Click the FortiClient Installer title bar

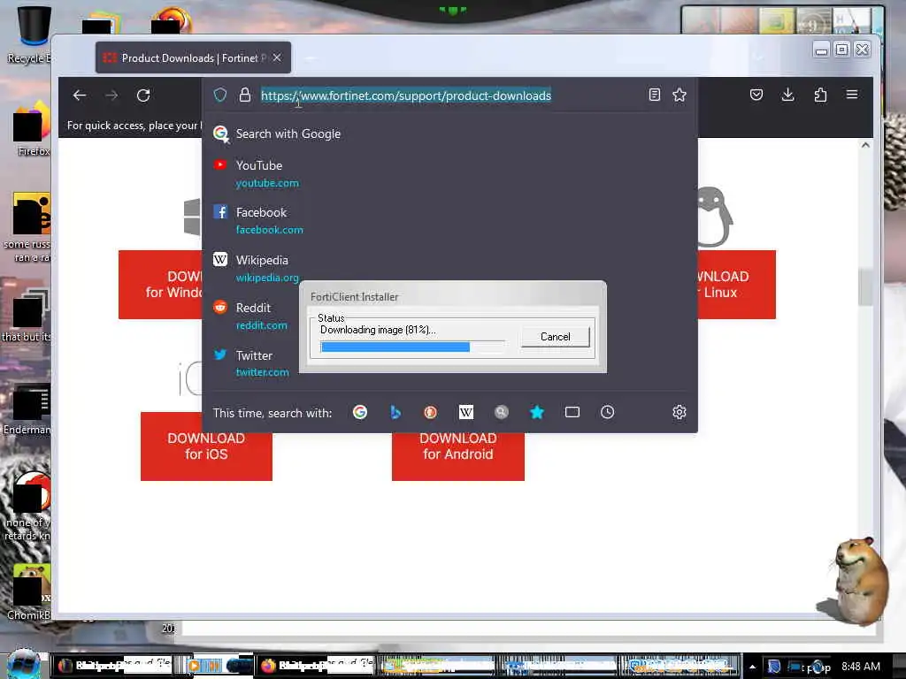point(452,296)
